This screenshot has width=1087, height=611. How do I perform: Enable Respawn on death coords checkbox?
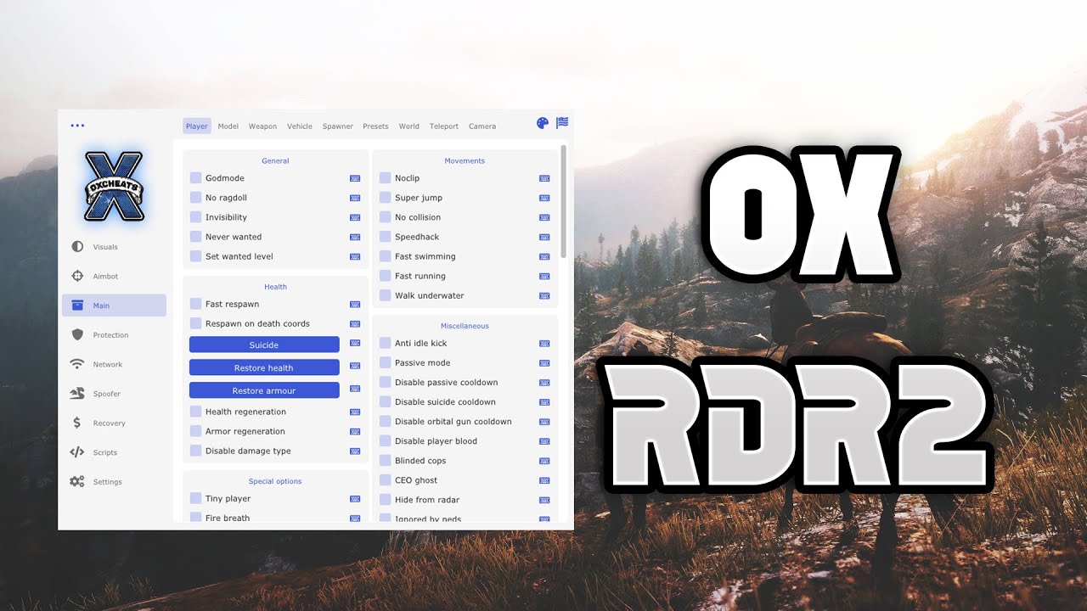coord(195,323)
